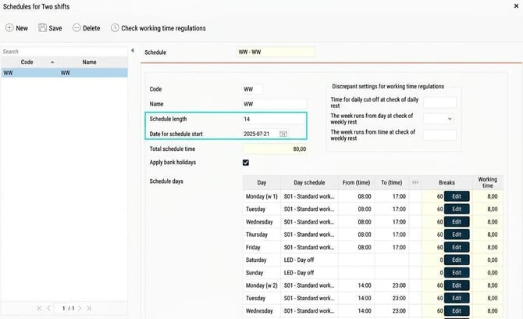Click the Schedule length field value 14
This screenshot has width=523, height=319.
pyautogui.click(x=274, y=119)
